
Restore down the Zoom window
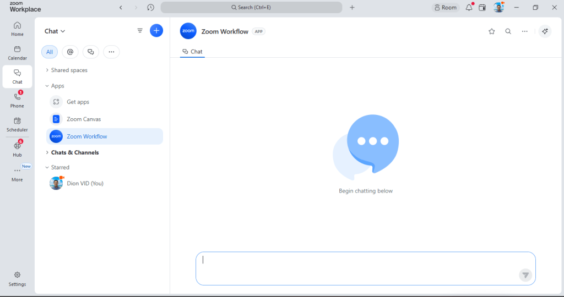coord(535,7)
